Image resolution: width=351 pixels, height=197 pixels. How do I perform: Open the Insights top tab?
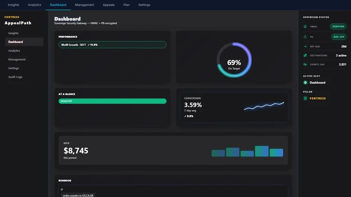14,5
